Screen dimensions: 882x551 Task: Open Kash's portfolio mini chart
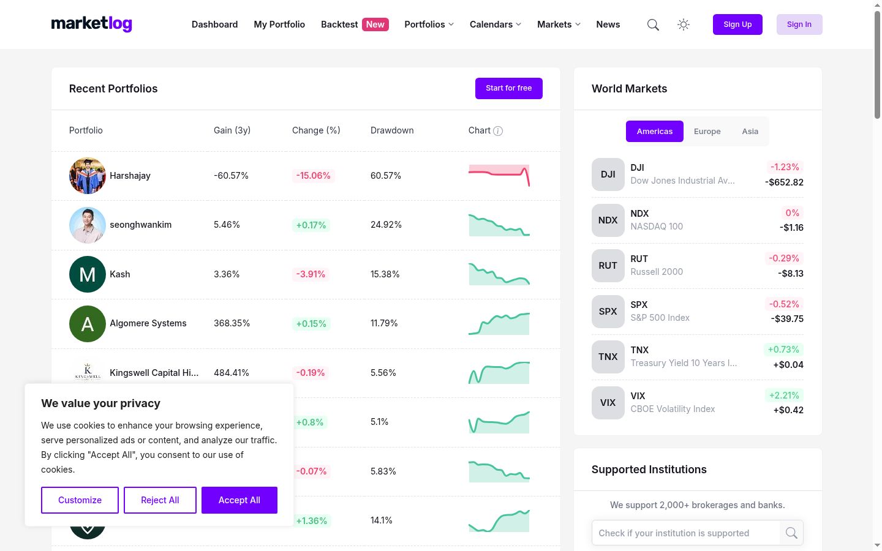click(499, 274)
